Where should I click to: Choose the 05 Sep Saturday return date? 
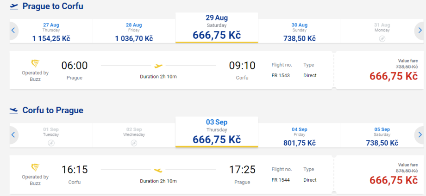[382, 135]
